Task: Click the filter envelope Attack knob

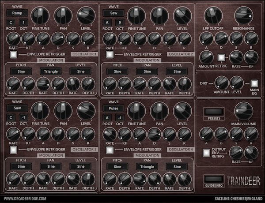Action: (206, 39)
